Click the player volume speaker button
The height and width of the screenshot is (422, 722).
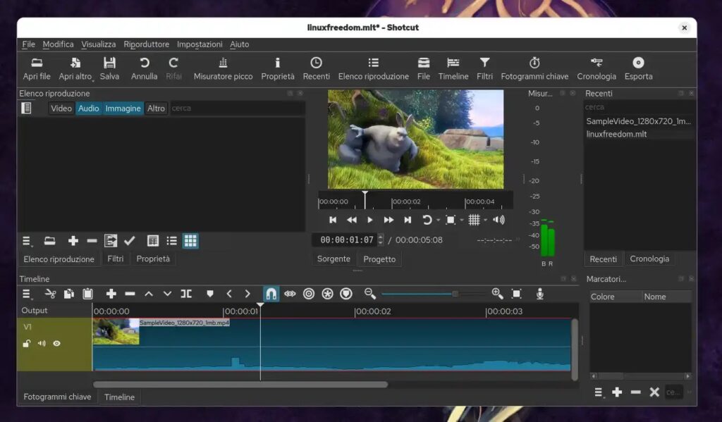pyautogui.click(x=498, y=220)
